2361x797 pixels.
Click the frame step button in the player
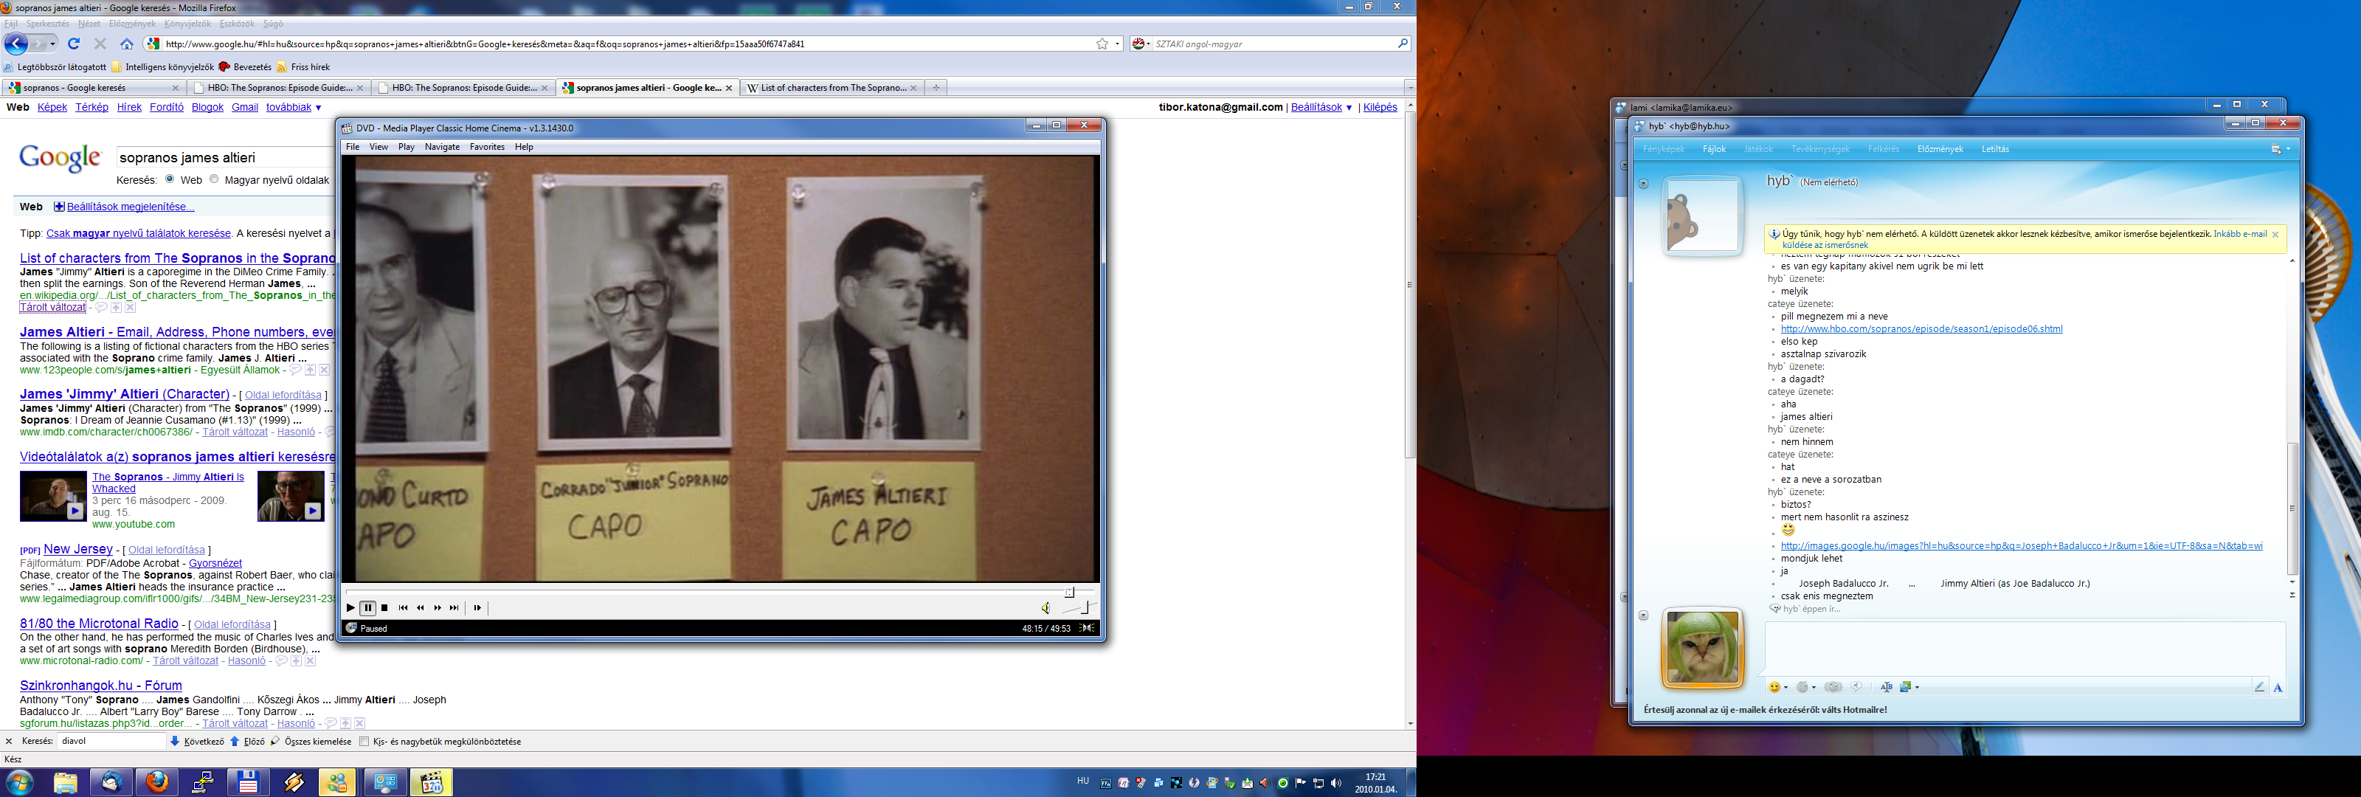[477, 608]
